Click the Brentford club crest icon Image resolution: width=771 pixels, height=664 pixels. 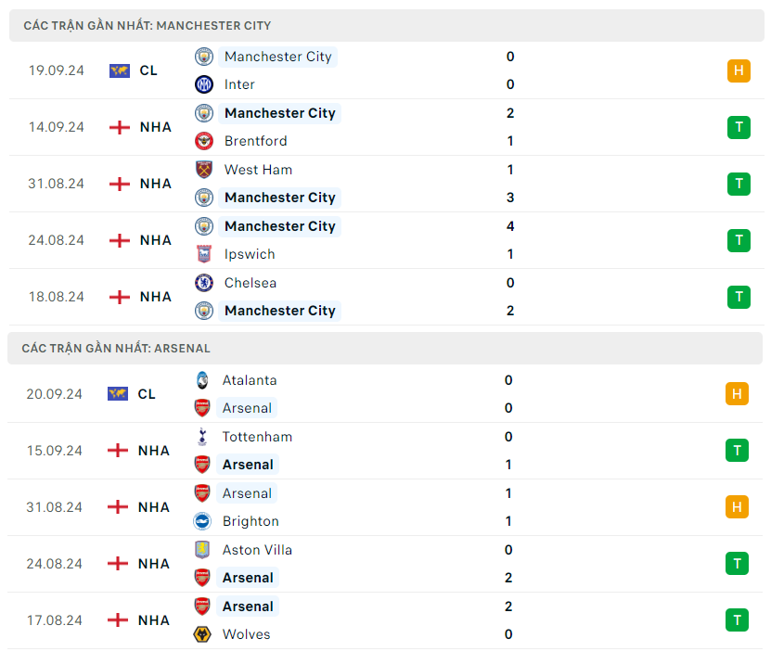pos(204,141)
